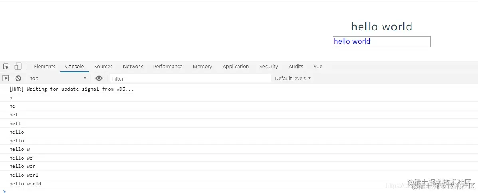
Task: Switch to the Elements tab
Action: tap(44, 66)
